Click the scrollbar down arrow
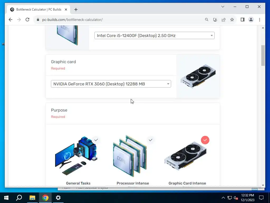The image size is (270, 203). point(263,185)
